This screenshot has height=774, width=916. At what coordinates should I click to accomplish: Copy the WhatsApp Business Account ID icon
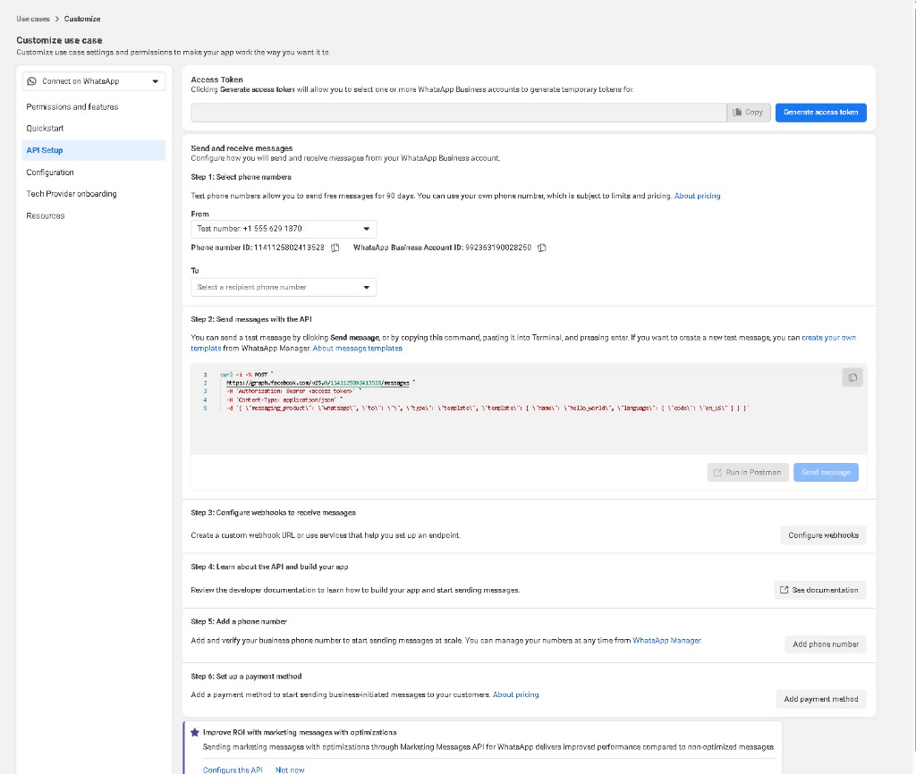542,248
